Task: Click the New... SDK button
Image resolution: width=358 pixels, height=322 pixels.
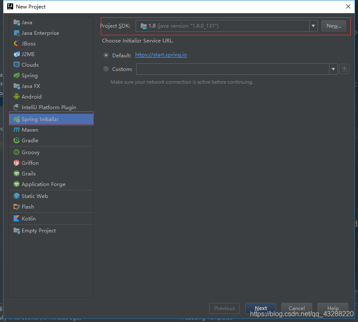Action: (x=334, y=26)
